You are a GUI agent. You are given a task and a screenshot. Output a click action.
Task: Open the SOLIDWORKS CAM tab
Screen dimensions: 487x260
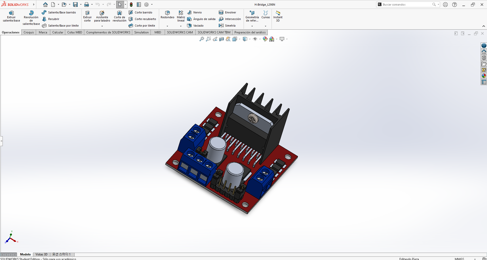[x=180, y=32]
